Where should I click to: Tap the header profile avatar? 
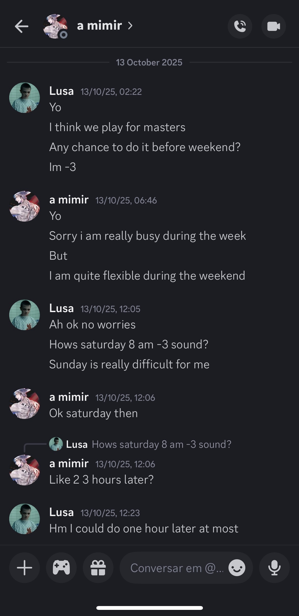(55, 26)
